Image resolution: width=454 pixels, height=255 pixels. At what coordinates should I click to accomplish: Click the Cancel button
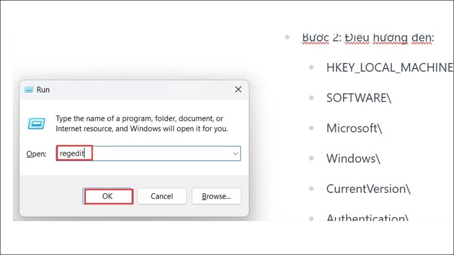click(x=162, y=197)
